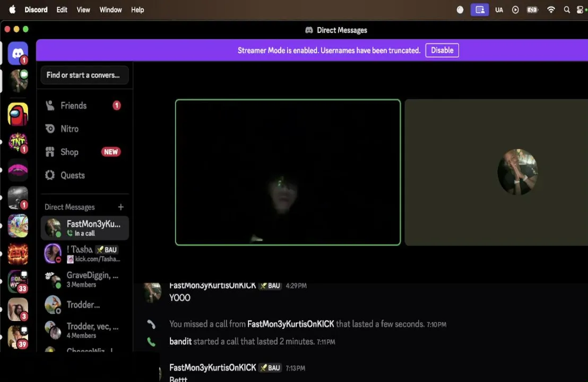Open the Help menu
This screenshot has width=588, height=382.
(137, 10)
